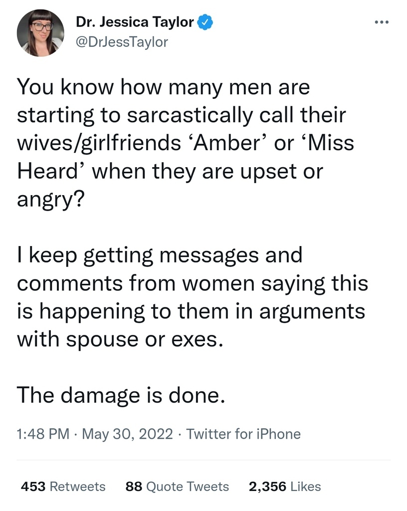Click the phrase 'with spouse or exes.'

[x=120, y=339]
